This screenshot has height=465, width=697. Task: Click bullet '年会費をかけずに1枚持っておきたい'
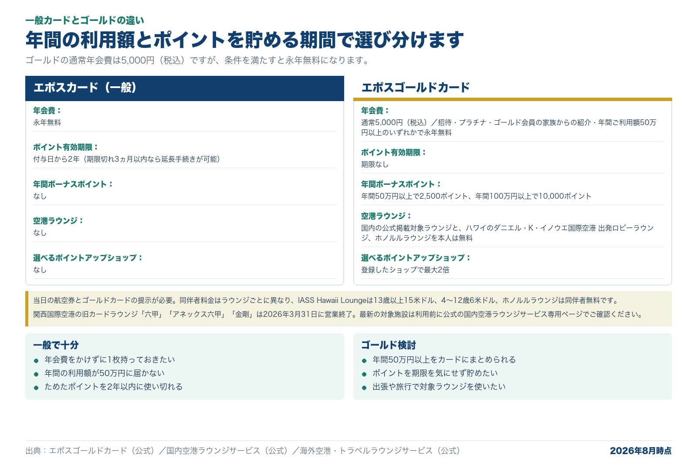coord(110,360)
